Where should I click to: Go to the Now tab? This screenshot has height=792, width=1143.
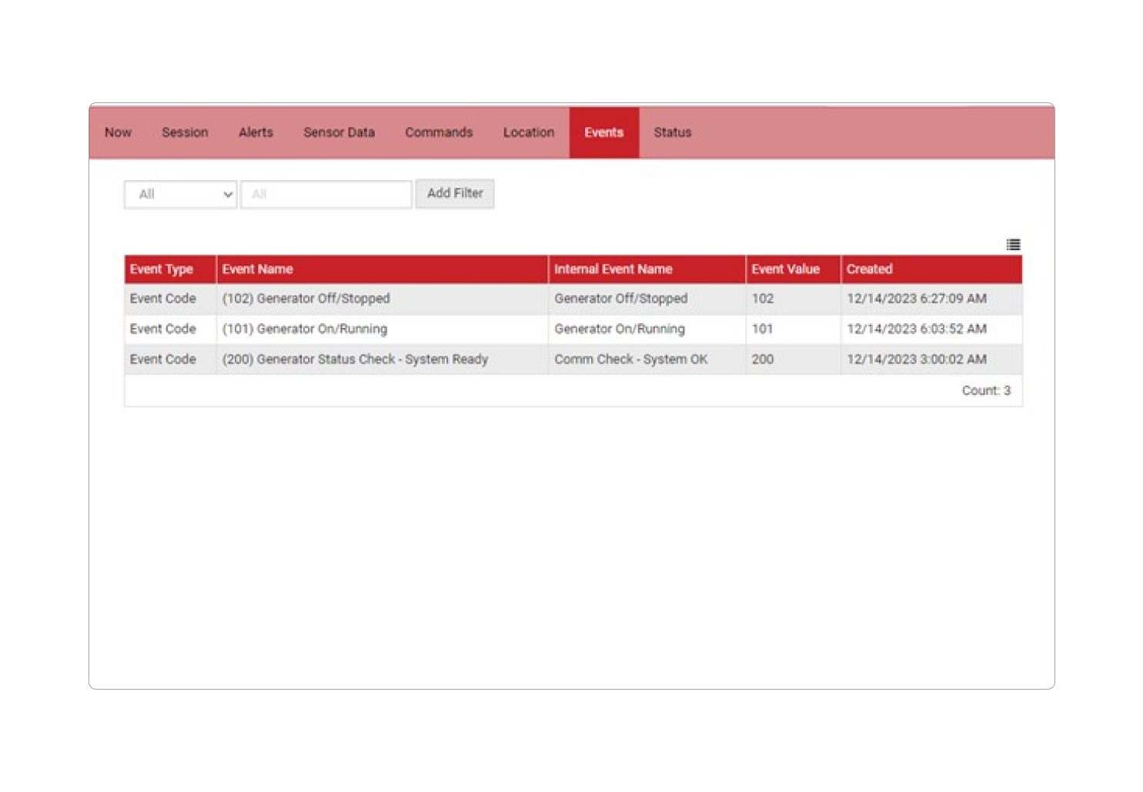pyautogui.click(x=117, y=132)
